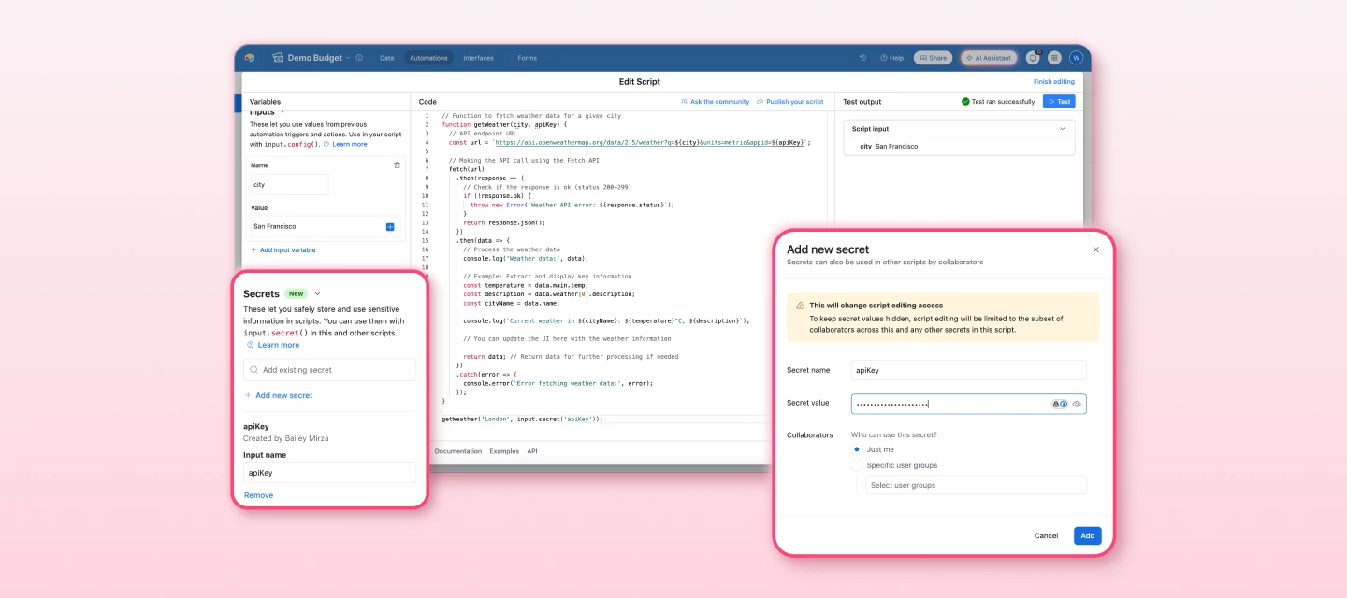Open the notifications bell in top bar
This screenshot has height=598, width=1347.
point(1033,57)
